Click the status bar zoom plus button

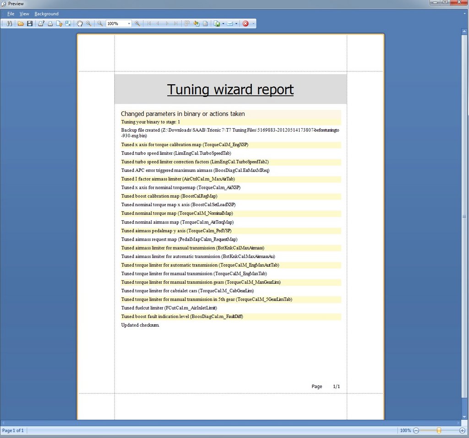tap(462, 430)
